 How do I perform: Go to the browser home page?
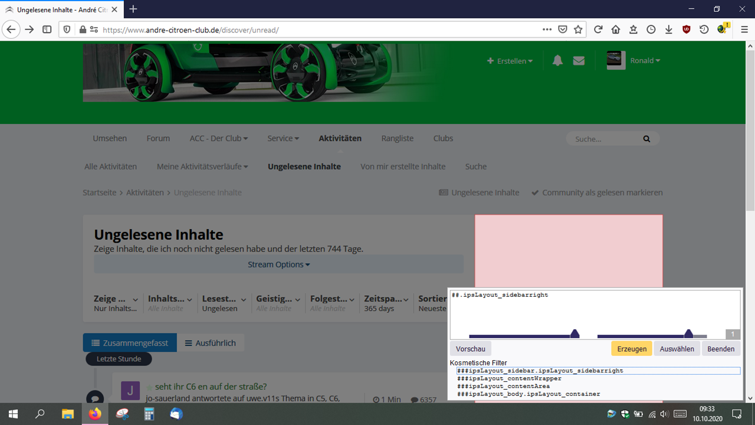click(x=616, y=30)
